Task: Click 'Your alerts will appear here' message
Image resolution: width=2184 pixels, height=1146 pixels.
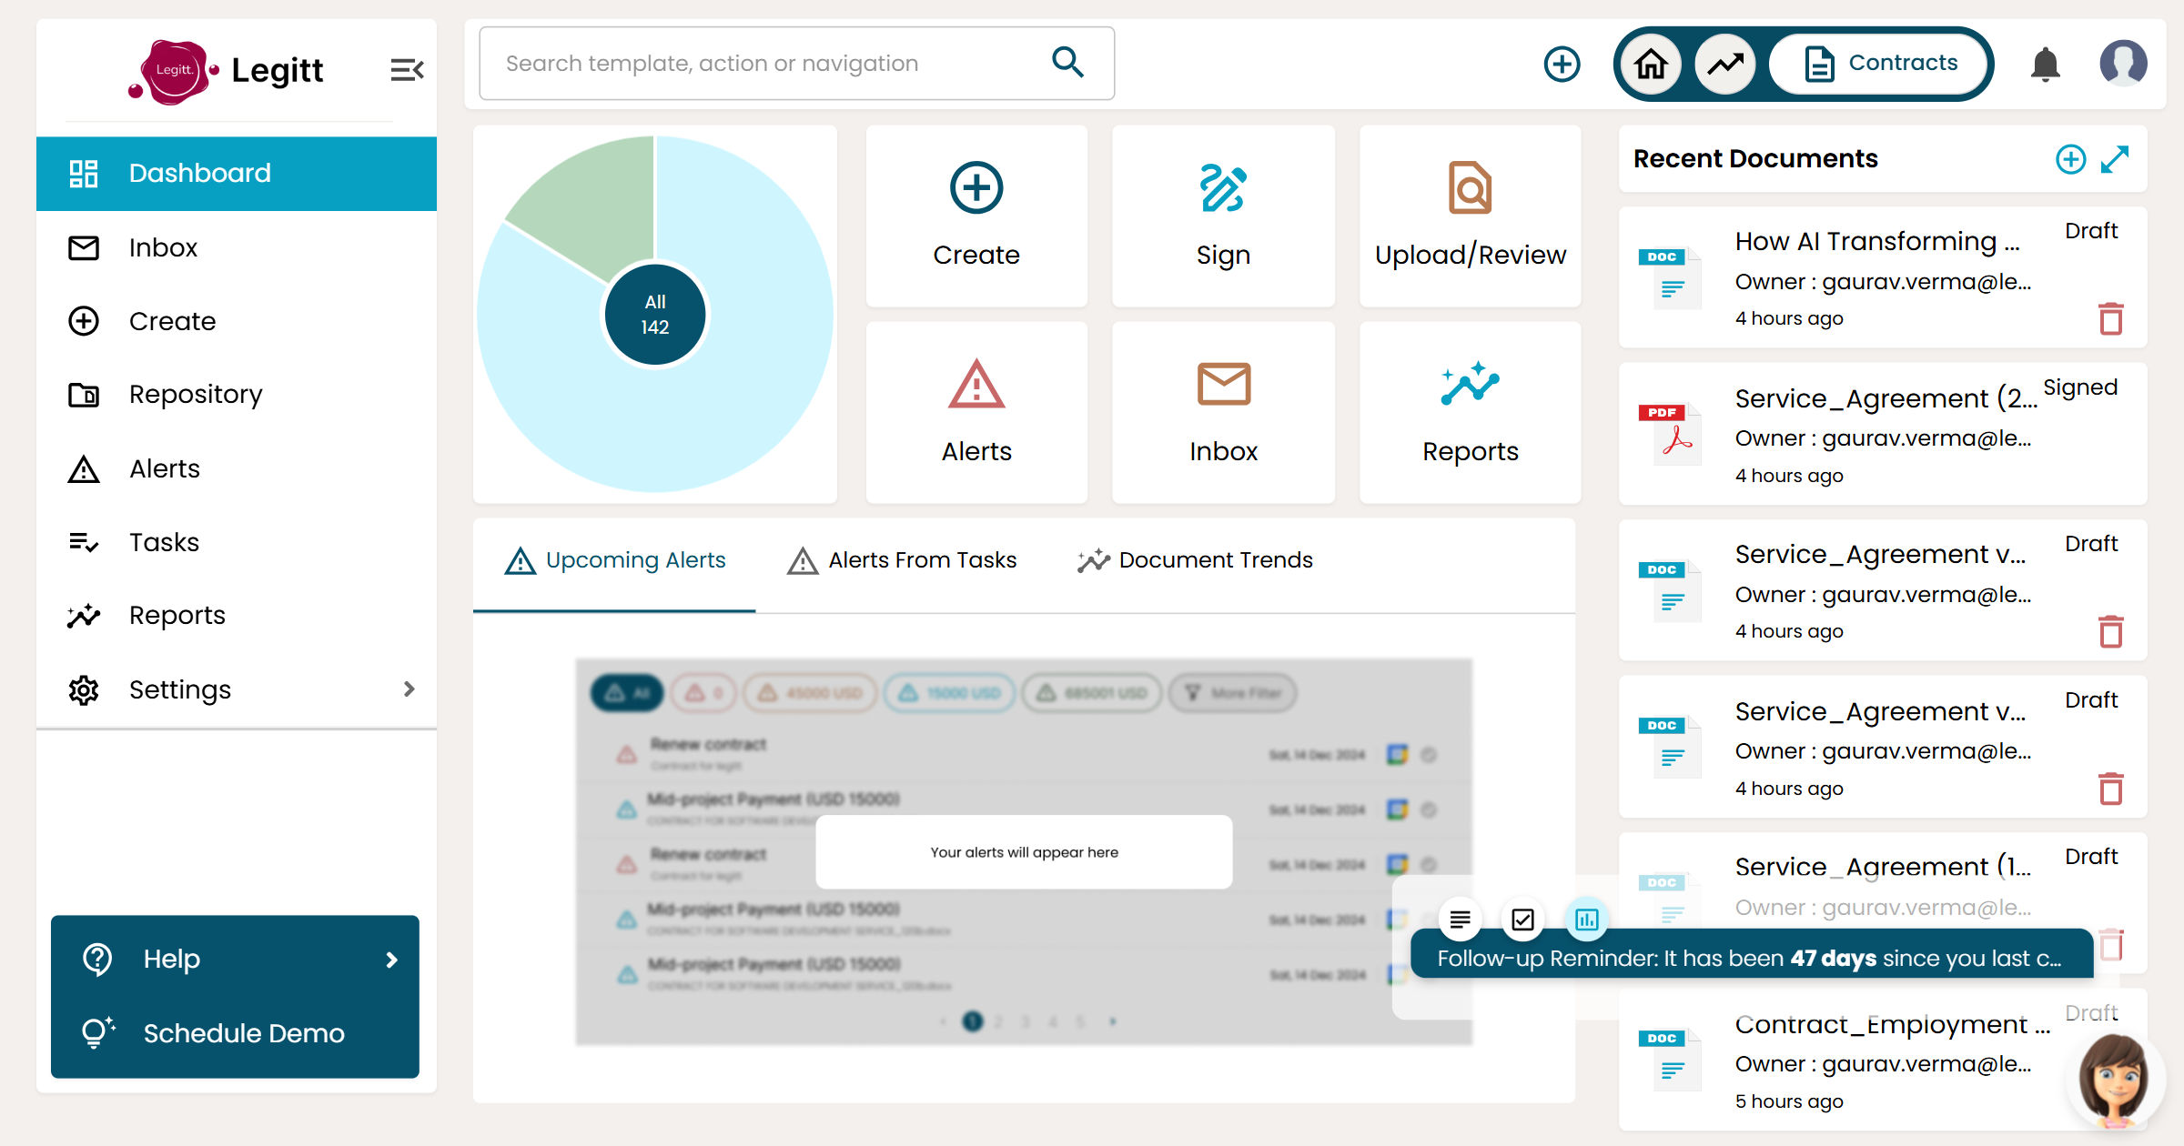Action: pyautogui.click(x=1024, y=852)
